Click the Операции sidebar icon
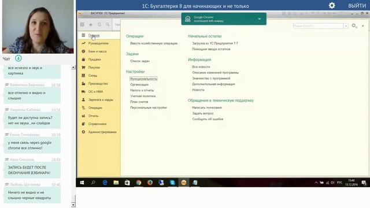This screenshot has height=208, width=370. [83, 107]
